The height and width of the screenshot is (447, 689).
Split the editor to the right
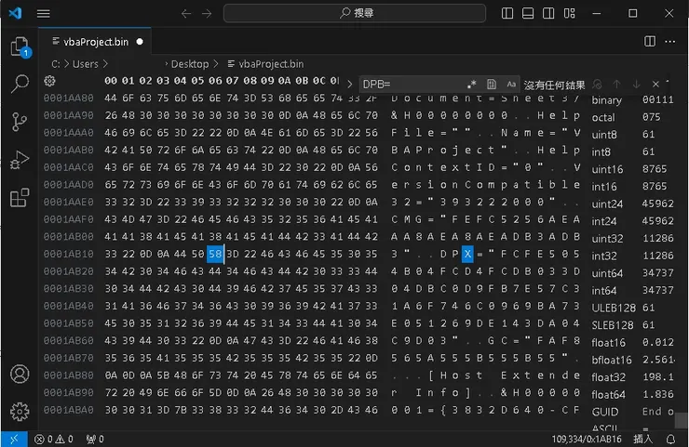coord(650,41)
